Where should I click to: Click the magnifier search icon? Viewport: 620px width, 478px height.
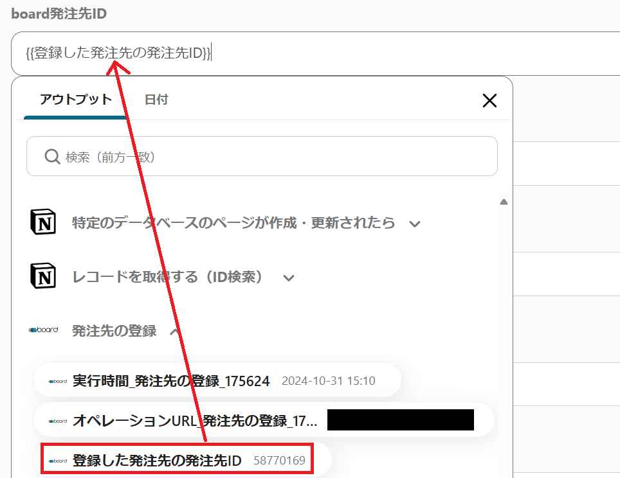(x=52, y=156)
